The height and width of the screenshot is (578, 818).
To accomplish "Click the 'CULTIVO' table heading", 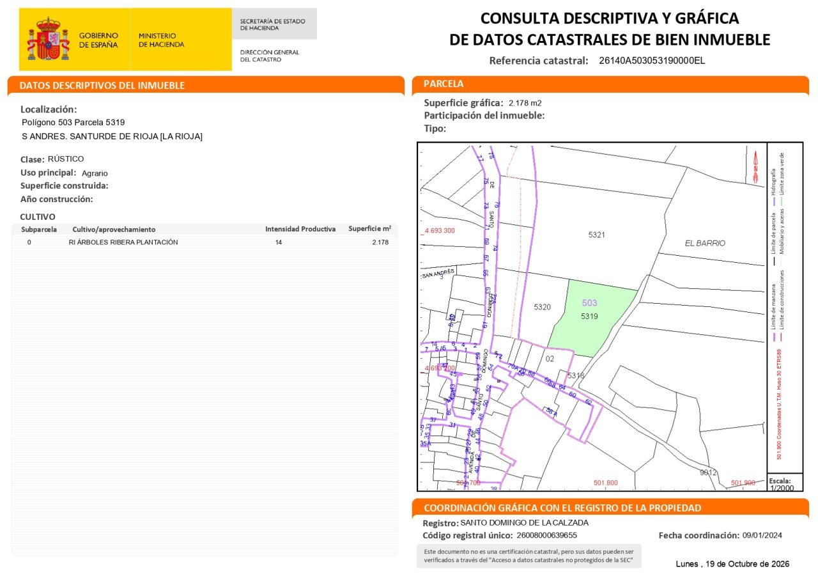I will pyautogui.click(x=38, y=217).
